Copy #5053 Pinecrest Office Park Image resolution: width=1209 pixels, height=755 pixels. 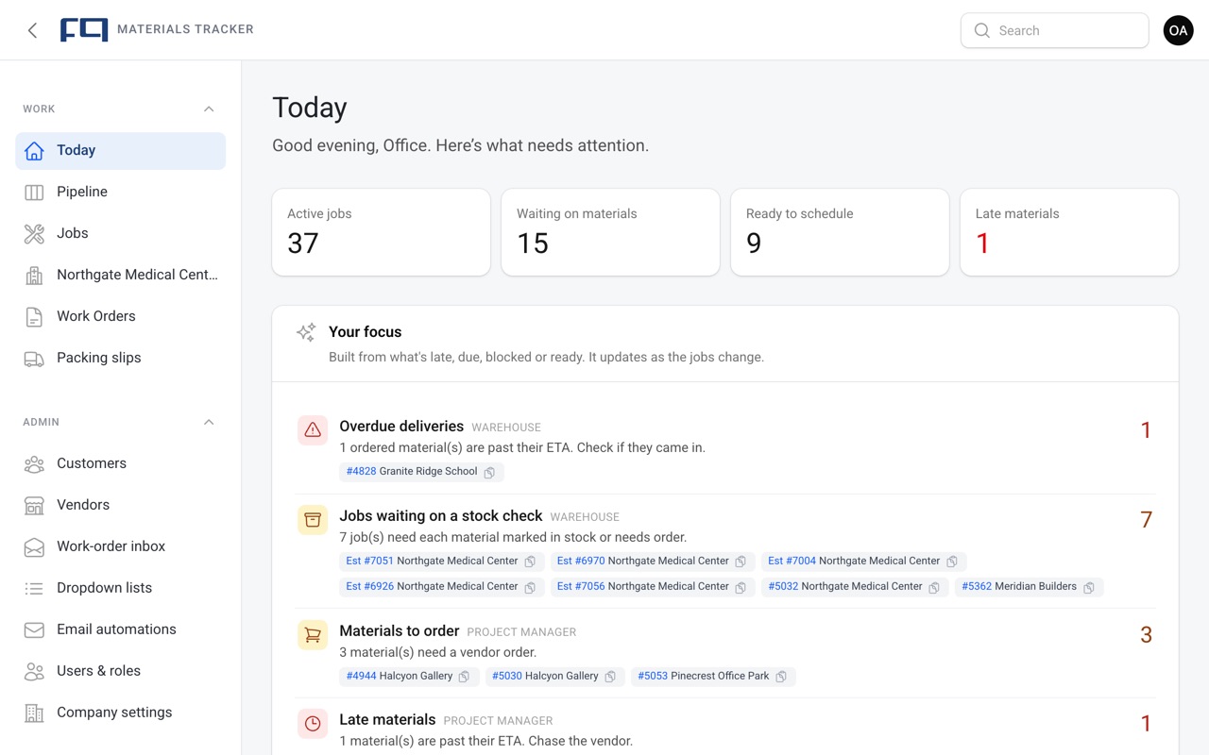click(781, 678)
